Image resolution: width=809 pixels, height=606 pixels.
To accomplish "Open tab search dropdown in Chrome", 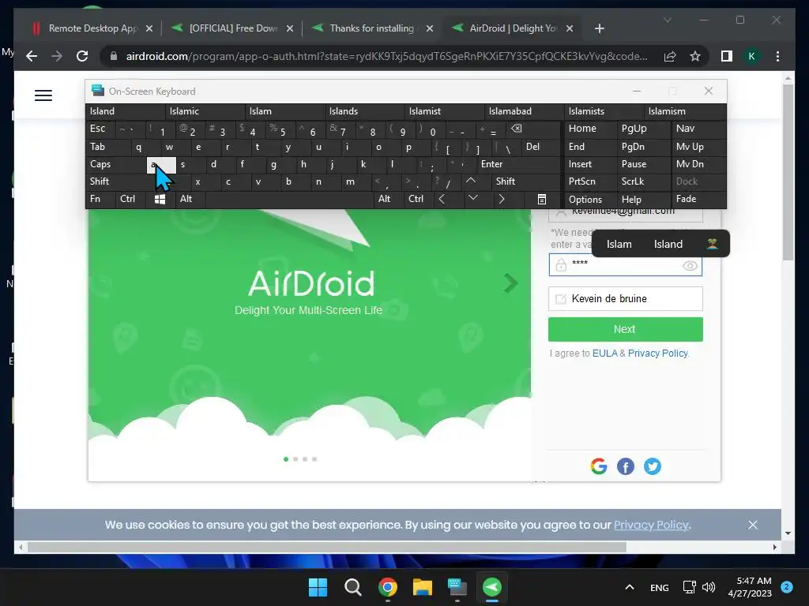I will tap(667, 20).
